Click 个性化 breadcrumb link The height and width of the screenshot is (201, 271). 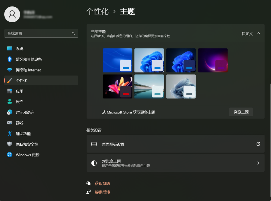98,11
